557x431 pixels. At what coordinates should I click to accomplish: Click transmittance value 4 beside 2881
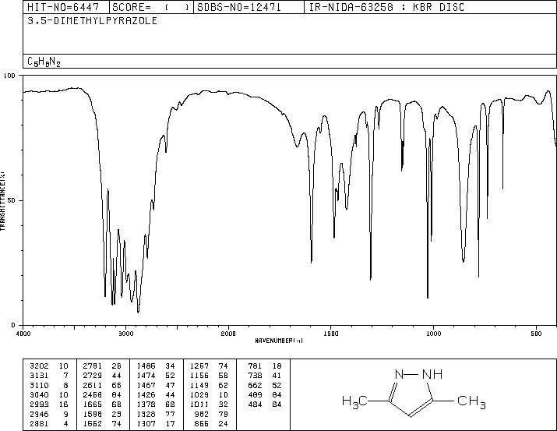click(65, 423)
